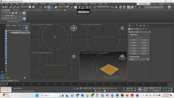The height and width of the screenshot is (98, 174).
Task: Collapse the Name and Color rollout
Action: tap(135, 57)
